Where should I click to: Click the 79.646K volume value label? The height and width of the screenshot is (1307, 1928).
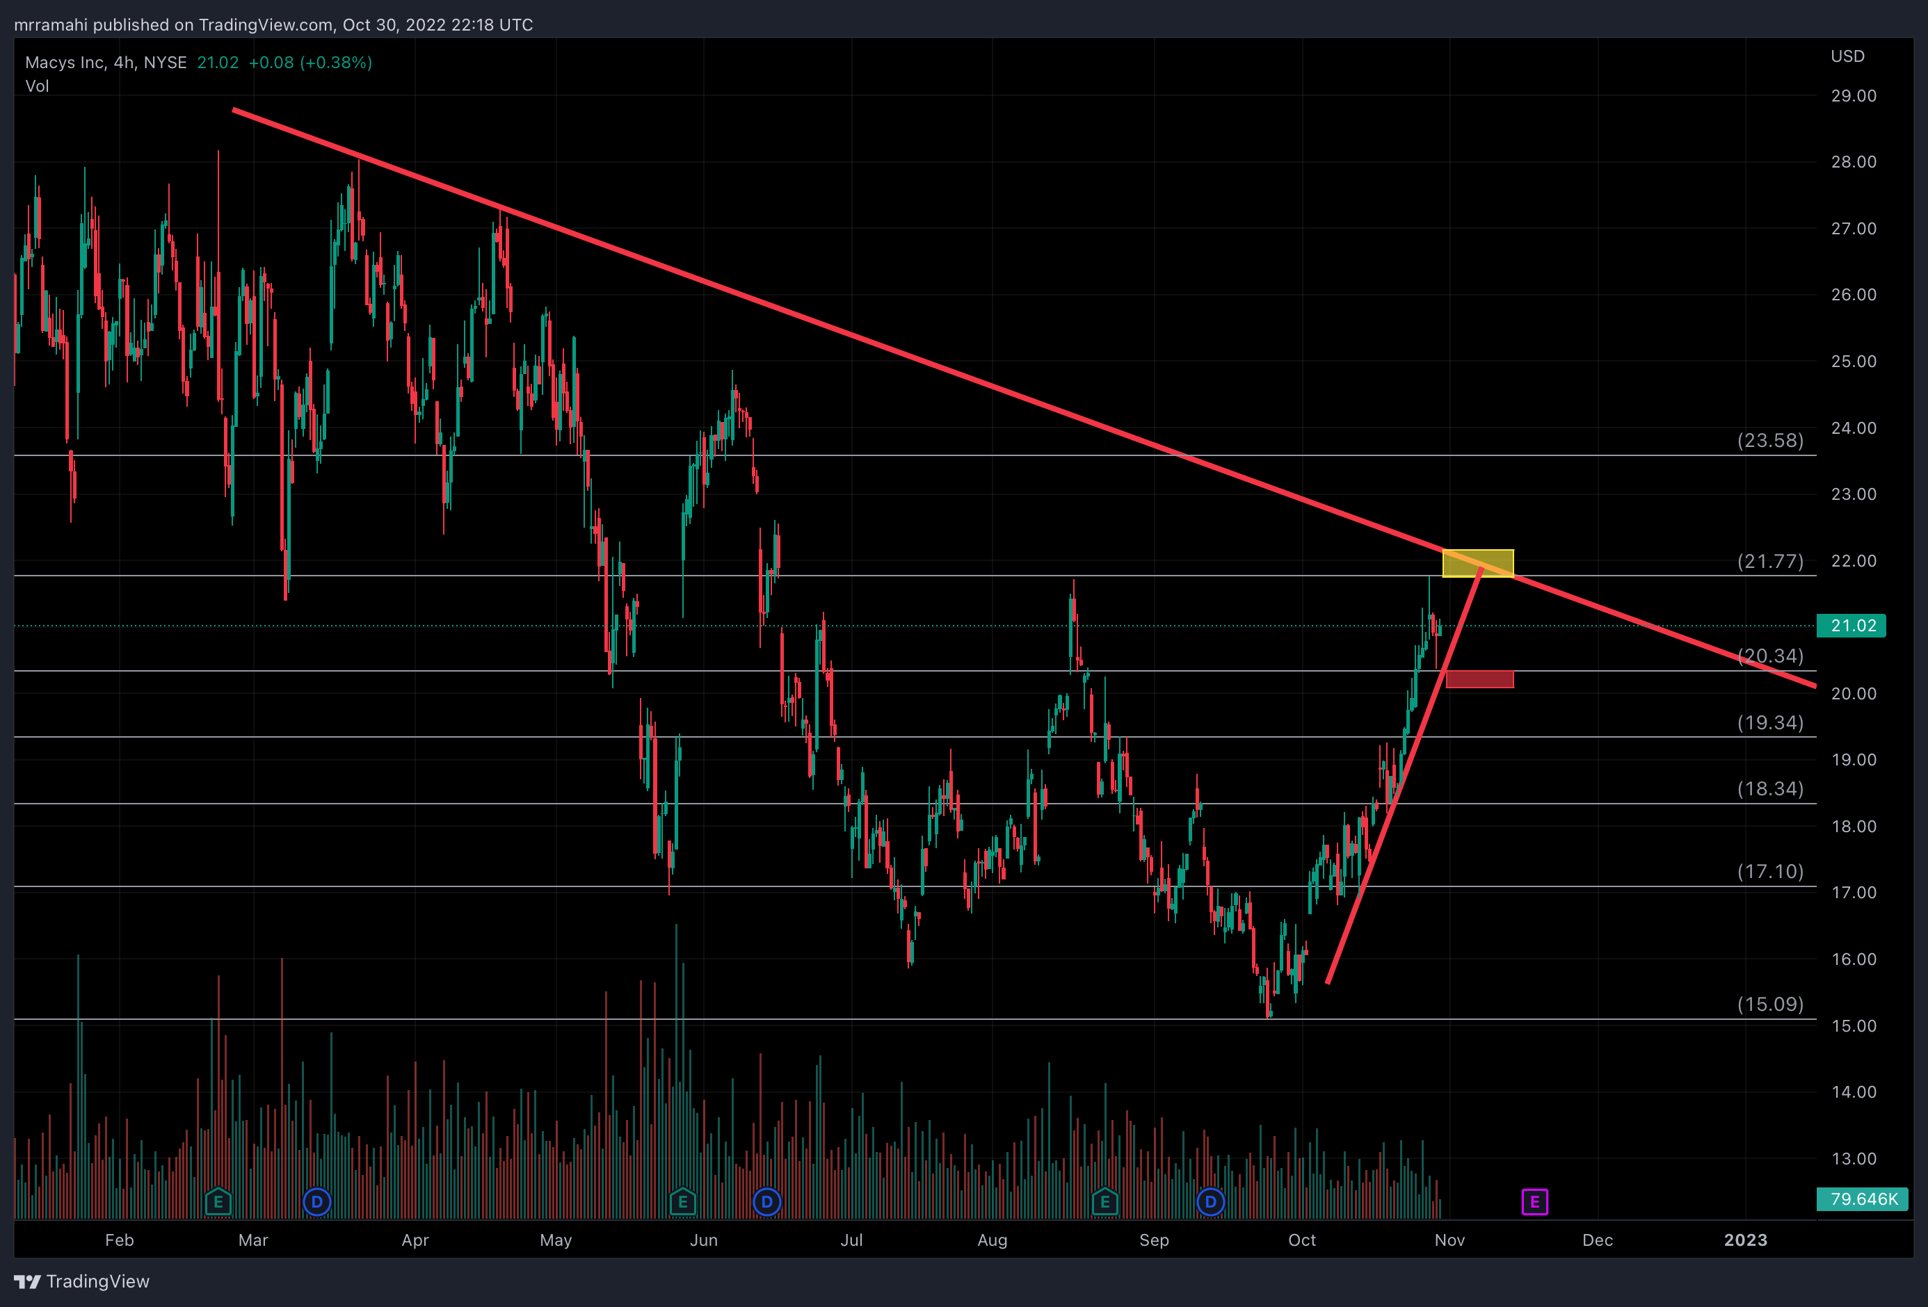[x=1862, y=1199]
